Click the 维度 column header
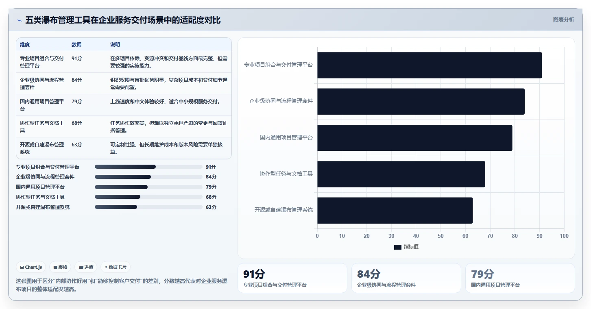Image resolution: width=591 pixels, height=309 pixels. (x=25, y=45)
